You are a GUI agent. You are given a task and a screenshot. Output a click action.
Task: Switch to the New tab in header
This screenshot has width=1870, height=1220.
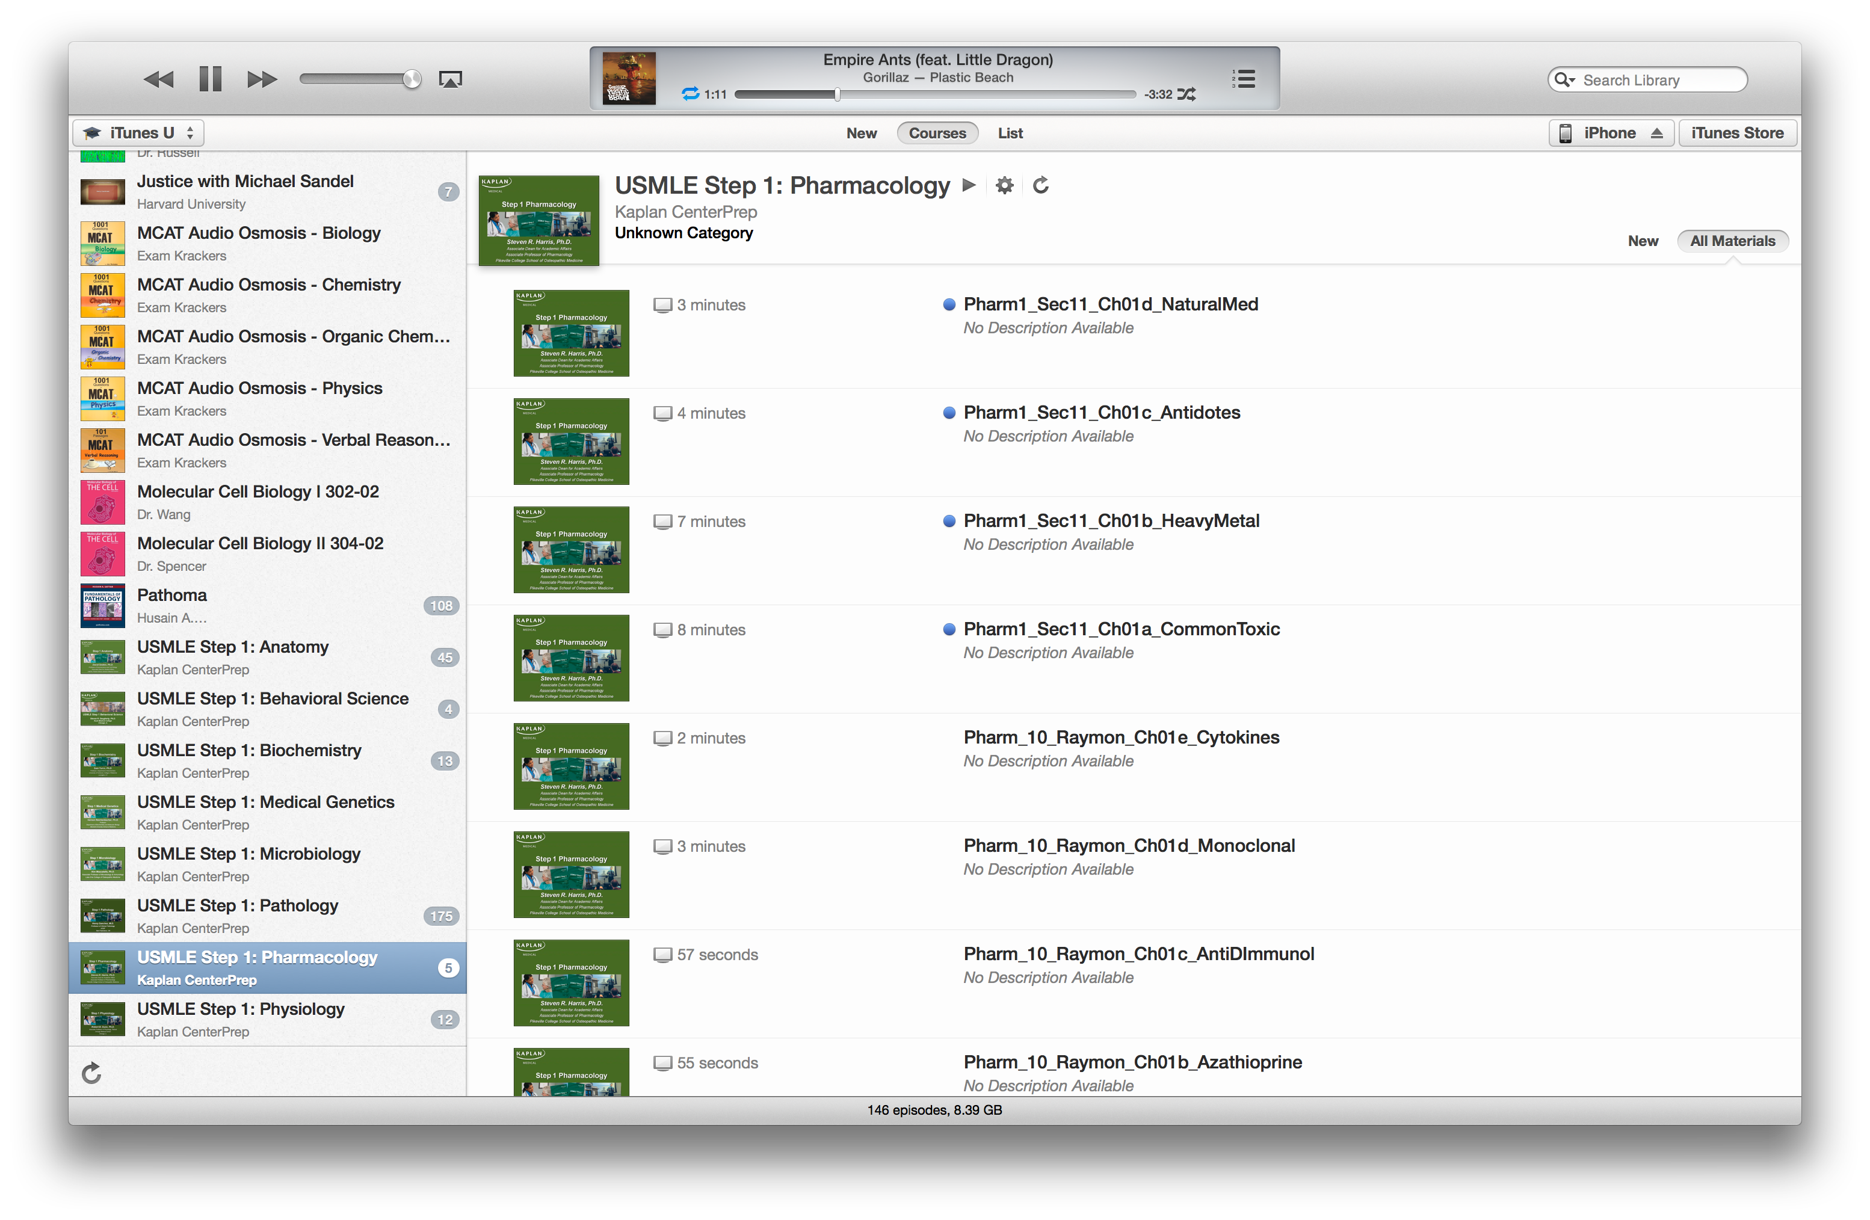click(x=861, y=134)
